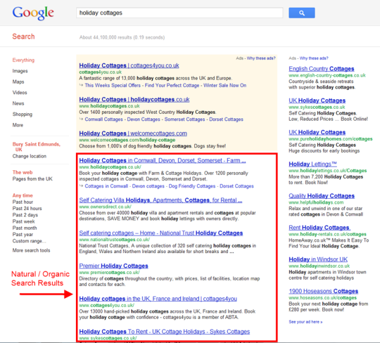Open the Videos search category

tap(20, 92)
